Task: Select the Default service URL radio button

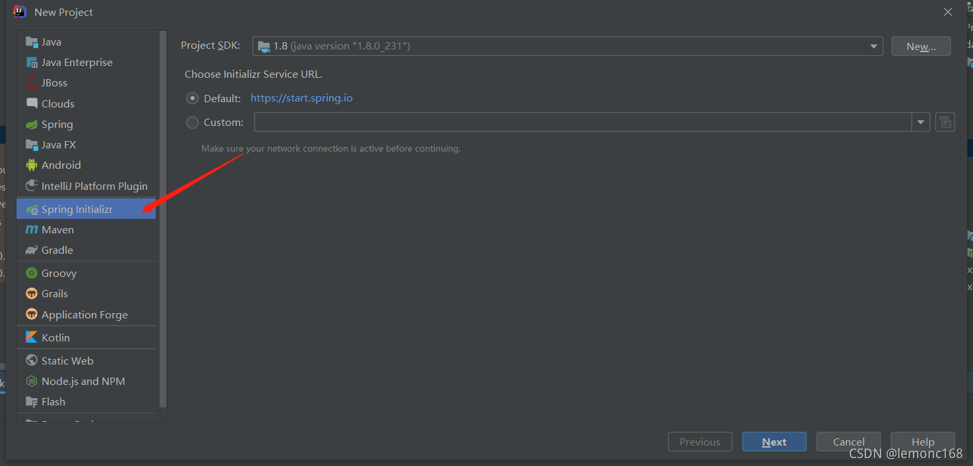Action: pyautogui.click(x=193, y=98)
